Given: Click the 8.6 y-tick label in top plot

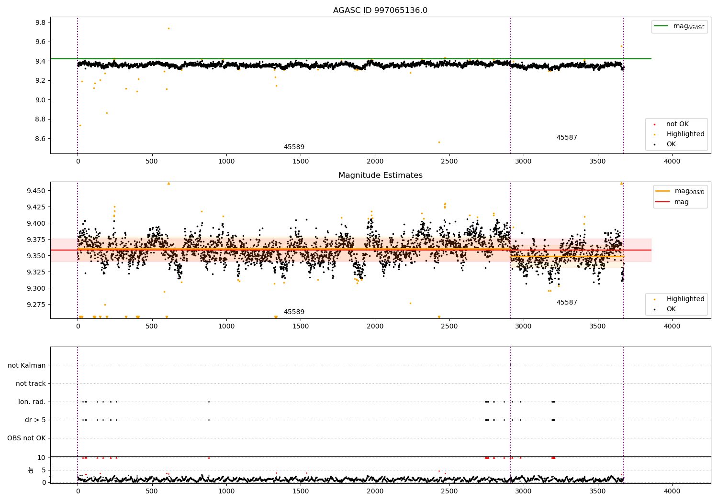Looking at the screenshot, I should coord(40,139).
